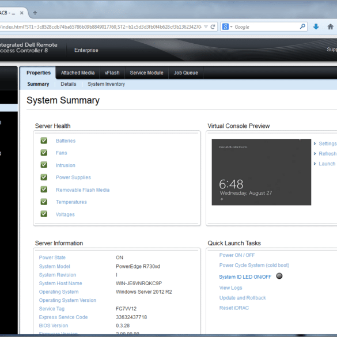Open View Logs quick task
337x337 pixels.
[x=230, y=288]
